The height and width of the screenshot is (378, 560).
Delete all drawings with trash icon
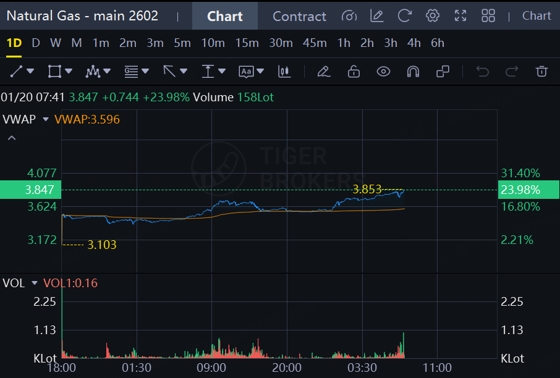tap(542, 72)
